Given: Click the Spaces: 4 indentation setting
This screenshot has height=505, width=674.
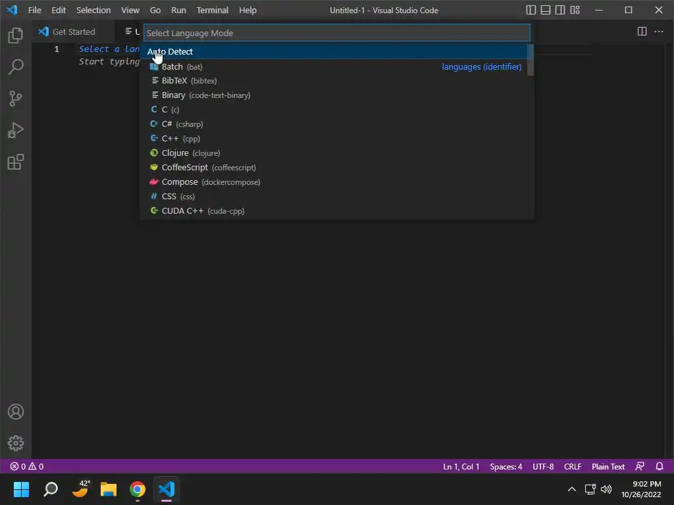Looking at the screenshot, I should coord(506,466).
